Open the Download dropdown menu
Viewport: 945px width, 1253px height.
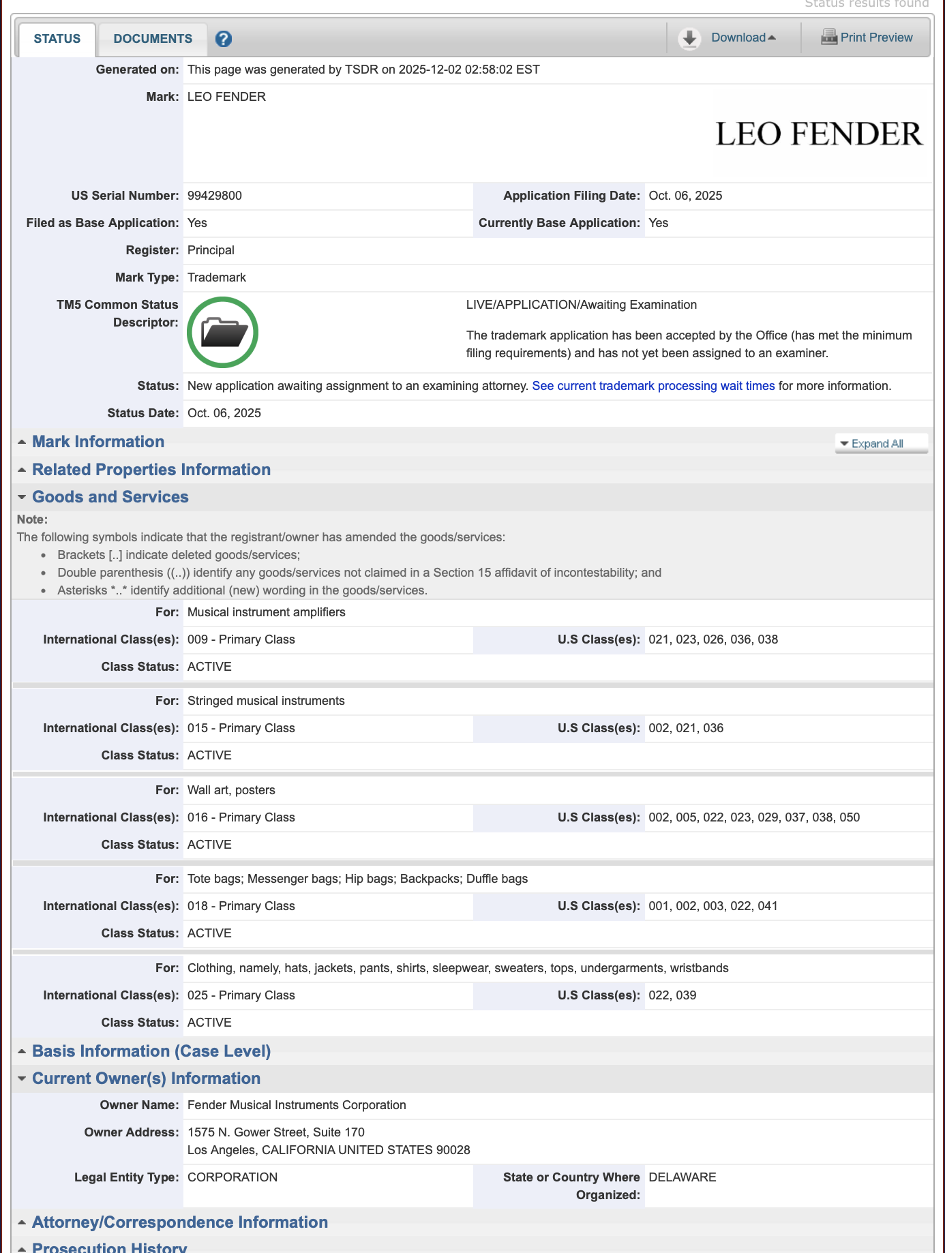743,37
